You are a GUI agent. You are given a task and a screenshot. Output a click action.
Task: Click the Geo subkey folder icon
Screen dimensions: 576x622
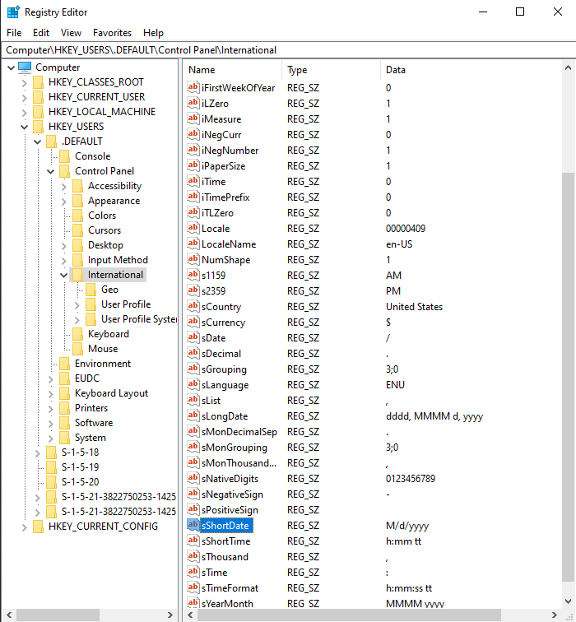(91, 290)
